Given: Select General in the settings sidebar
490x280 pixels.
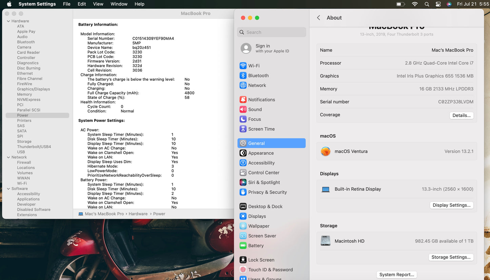Looking at the screenshot, I should tap(271, 143).
